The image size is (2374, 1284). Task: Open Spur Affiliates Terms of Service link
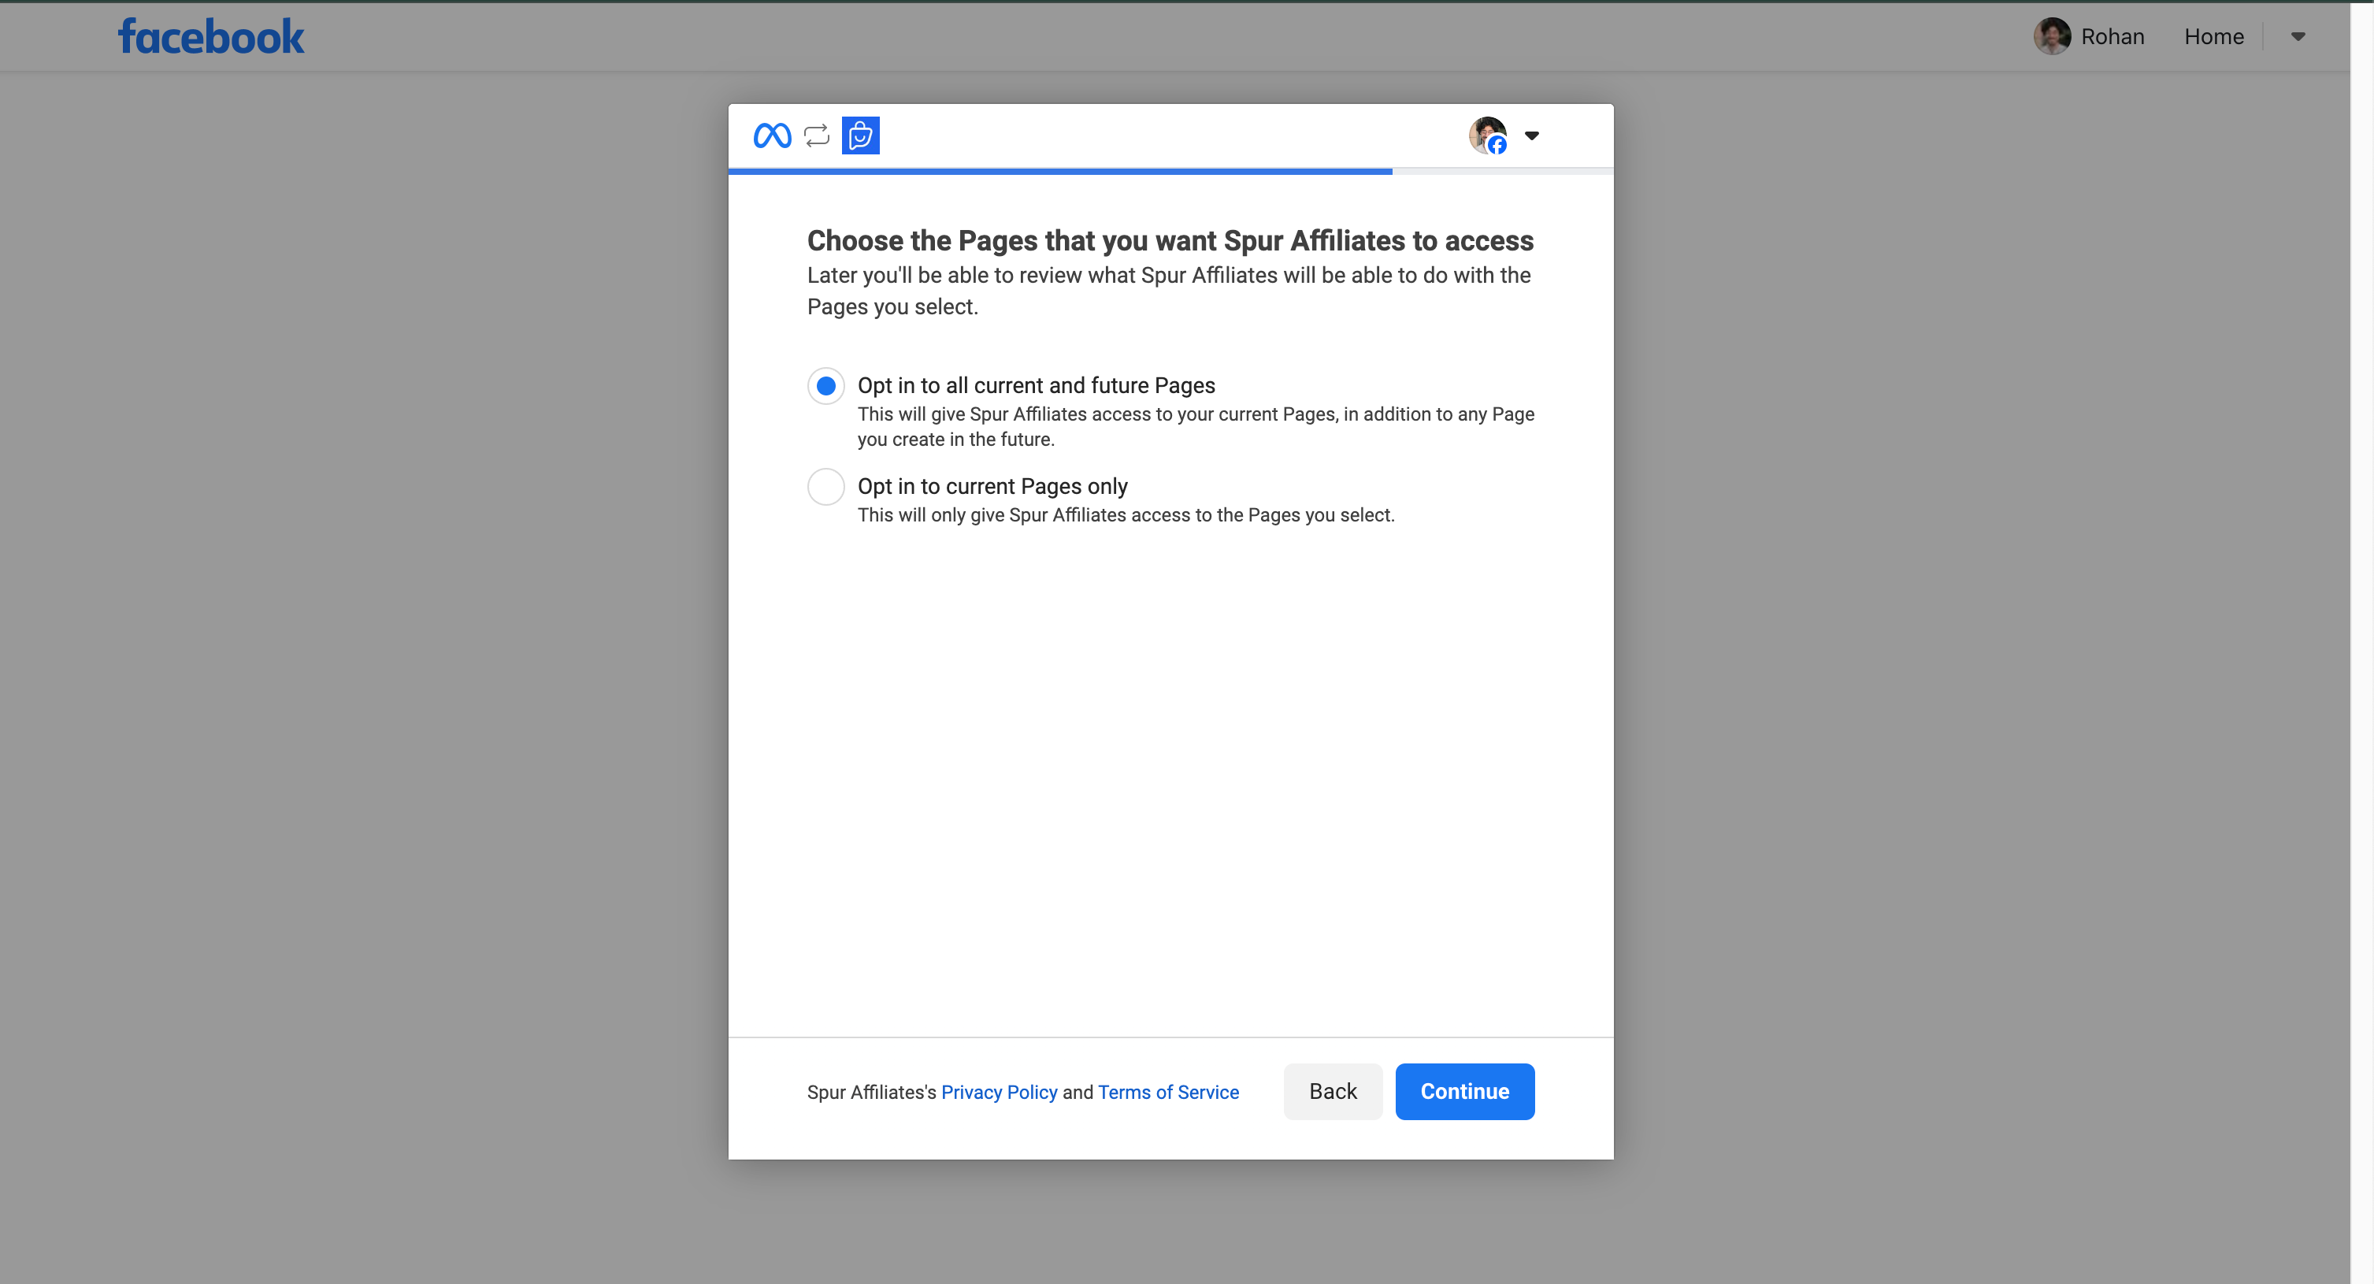click(1167, 1091)
